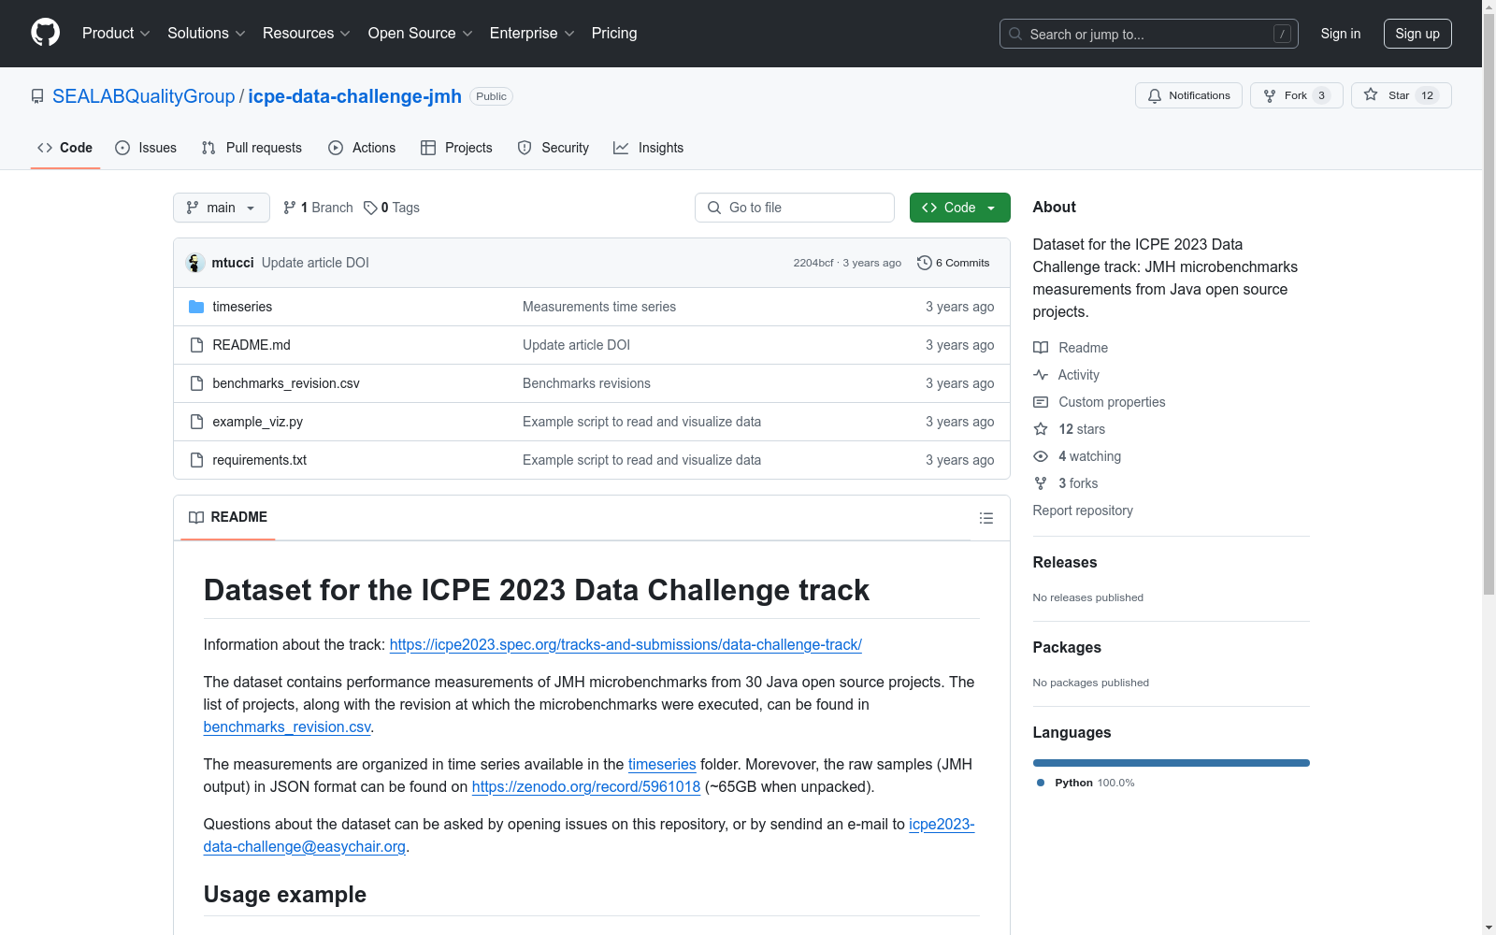This screenshot has width=1496, height=935.
Task: Click the benchmarks_revision.csv file icon
Action: coord(196,383)
